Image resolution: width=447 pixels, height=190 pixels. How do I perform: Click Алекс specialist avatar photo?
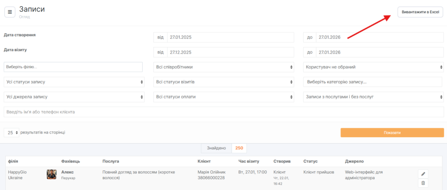point(52,175)
